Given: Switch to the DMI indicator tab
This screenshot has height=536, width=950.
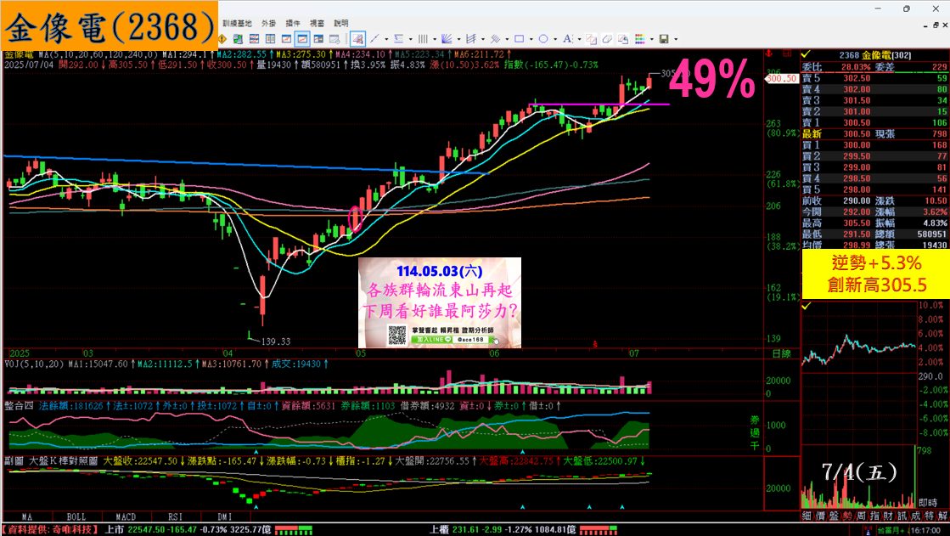Looking at the screenshot, I should pyautogui.click(x=224, y=517).
